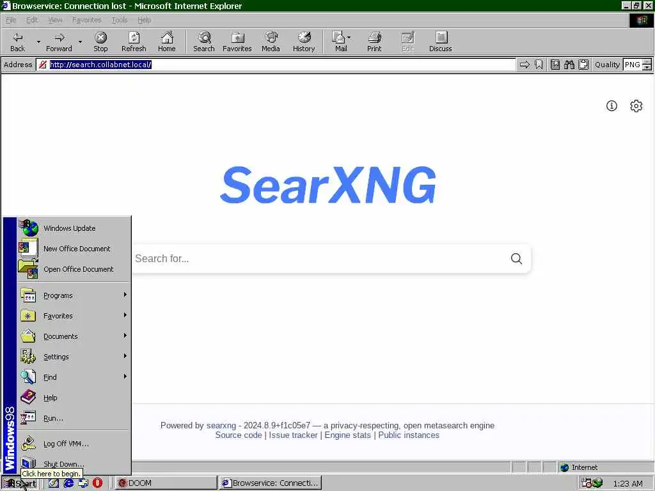655x491 pixels.
Task: Click the bookmarks book icon next to binoculars
Action: (555, 65)
